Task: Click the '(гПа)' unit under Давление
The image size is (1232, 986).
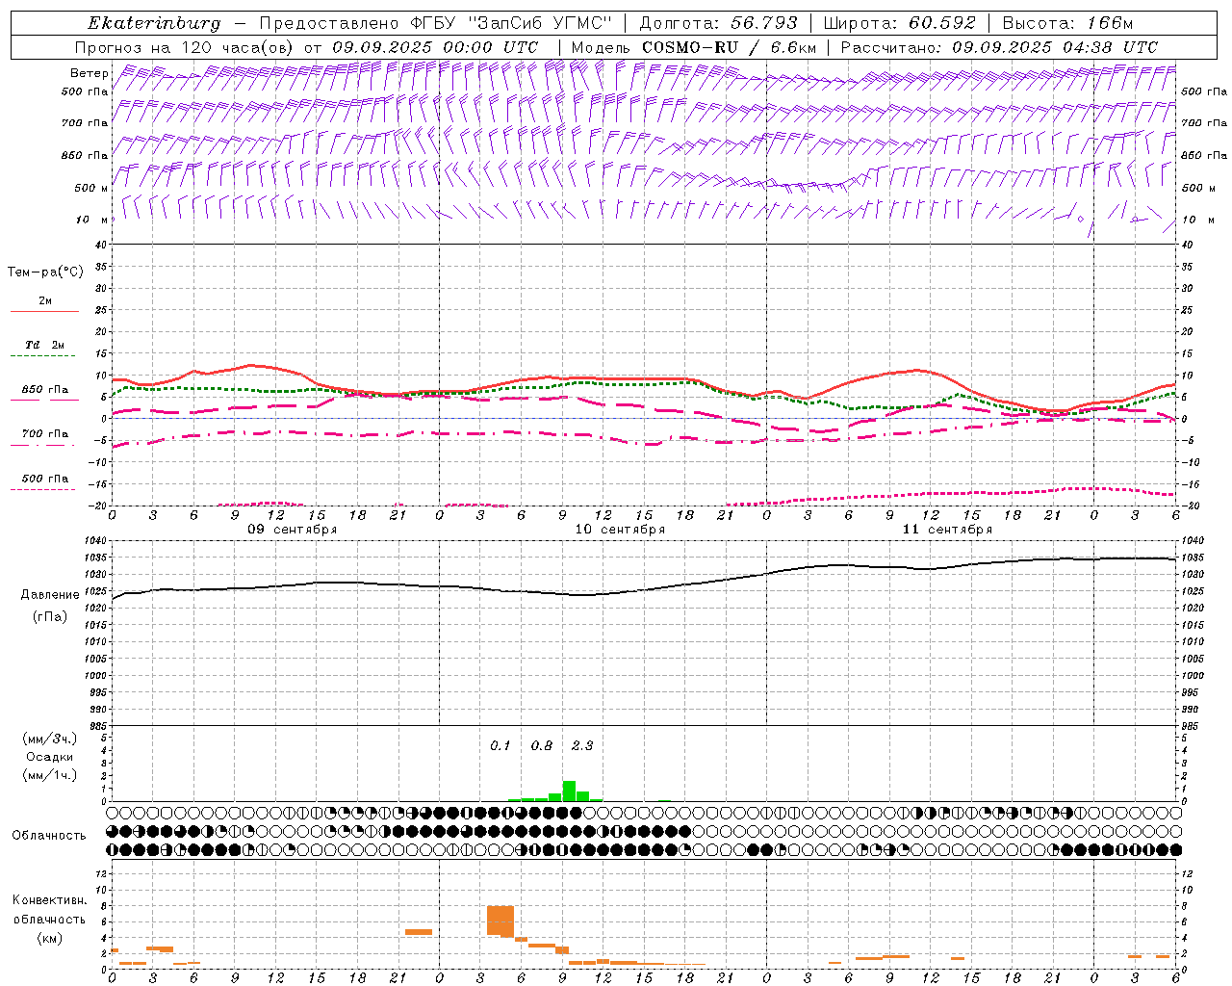Action: (50, 617)
